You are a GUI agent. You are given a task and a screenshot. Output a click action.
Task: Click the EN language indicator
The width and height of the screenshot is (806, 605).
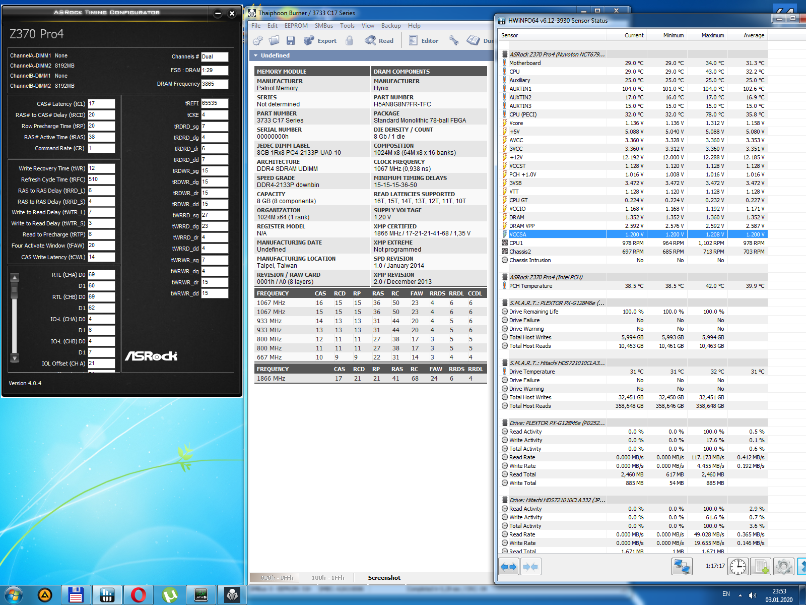click(x=726, y=594)
